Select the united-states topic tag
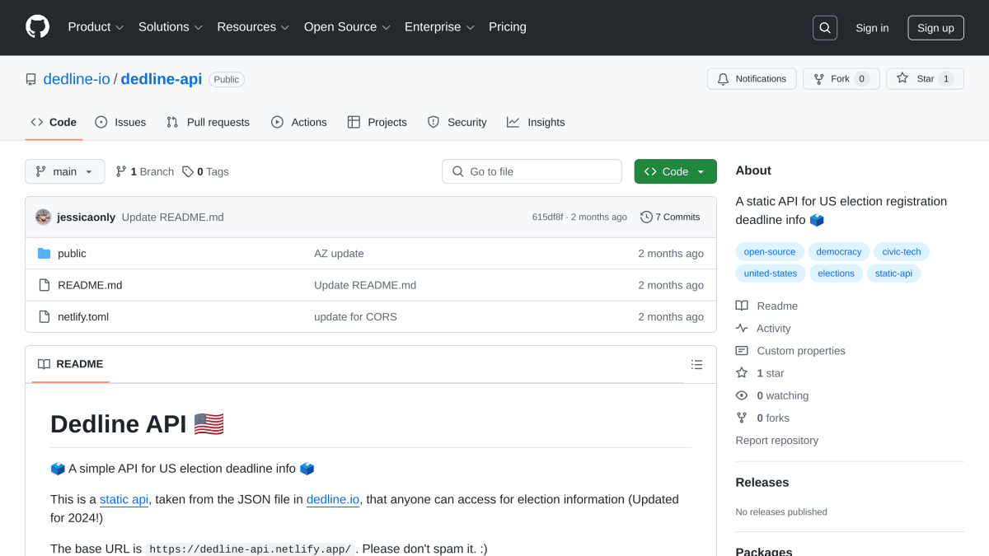Viewport: 989px width, 556px height. pos(771,273)
